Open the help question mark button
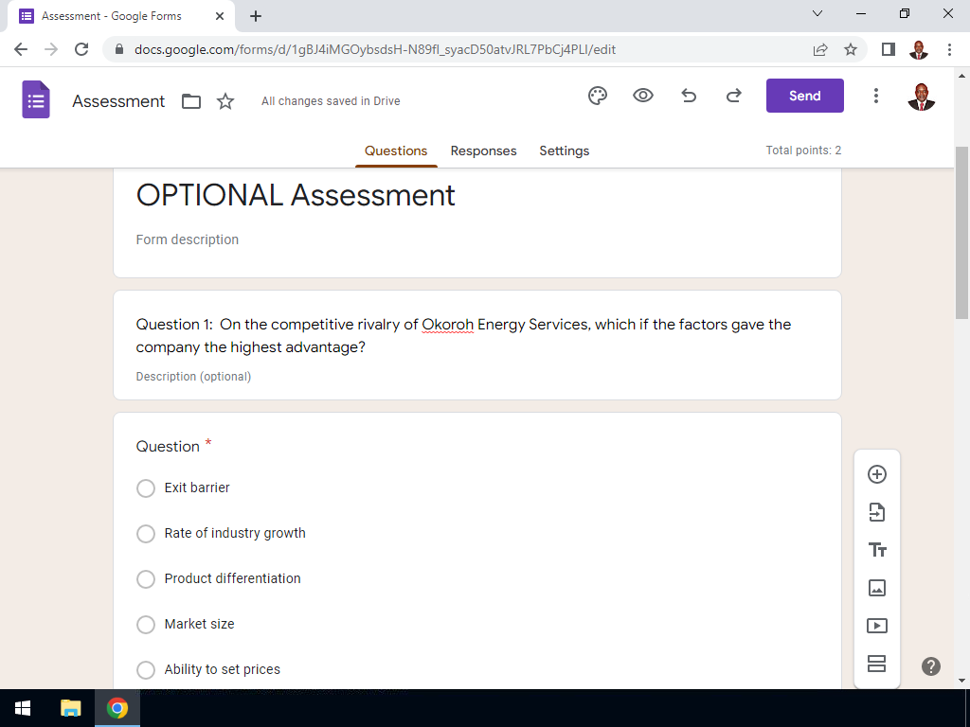 click(x=931, y=666)
